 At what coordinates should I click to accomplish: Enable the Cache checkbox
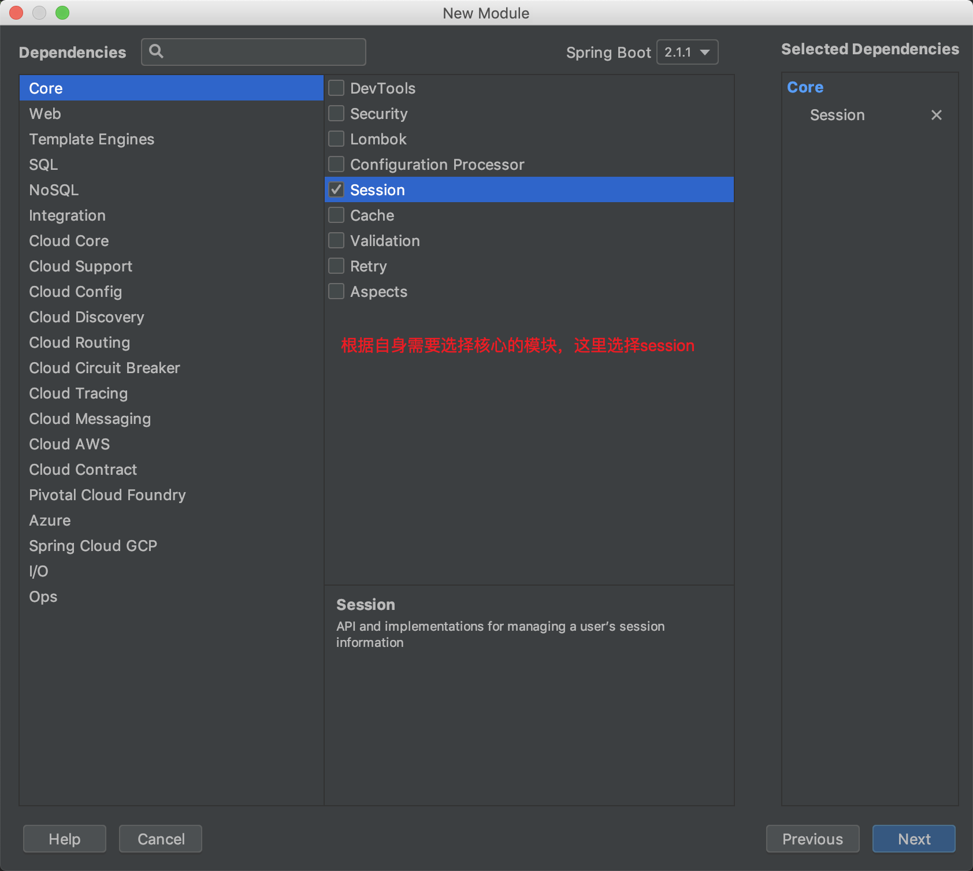coord(336,215)
